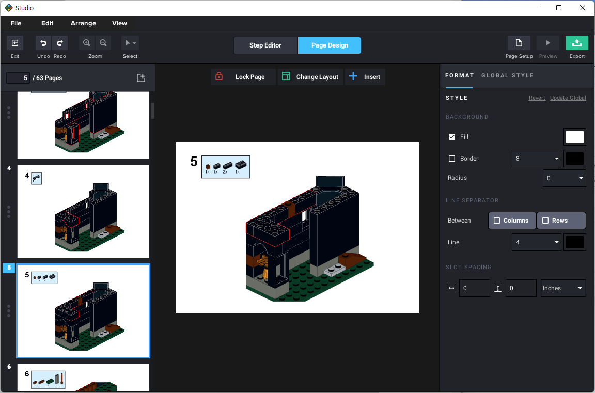Grab the drag handle of page 5
The width and height of the screenshot is (595, 393).
9,311
